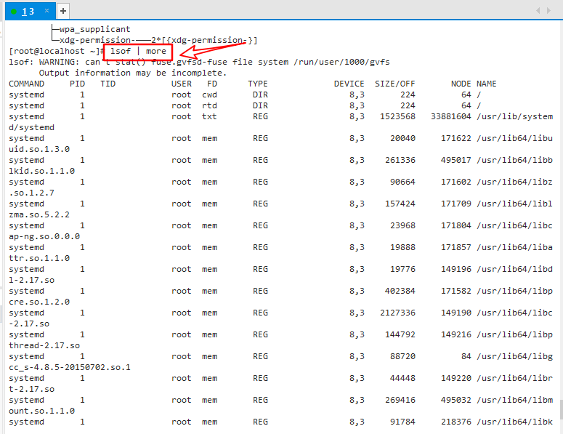Click the TYPE column header text

point(258,84)
